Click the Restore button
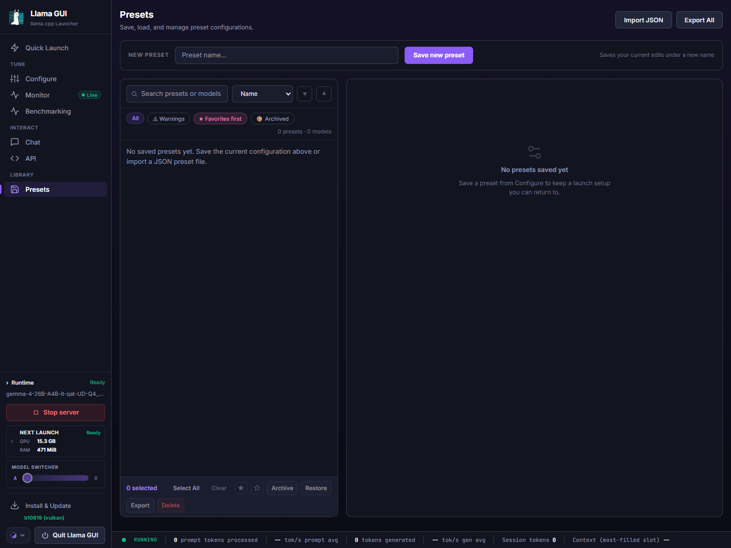 (x=316, y=488)
